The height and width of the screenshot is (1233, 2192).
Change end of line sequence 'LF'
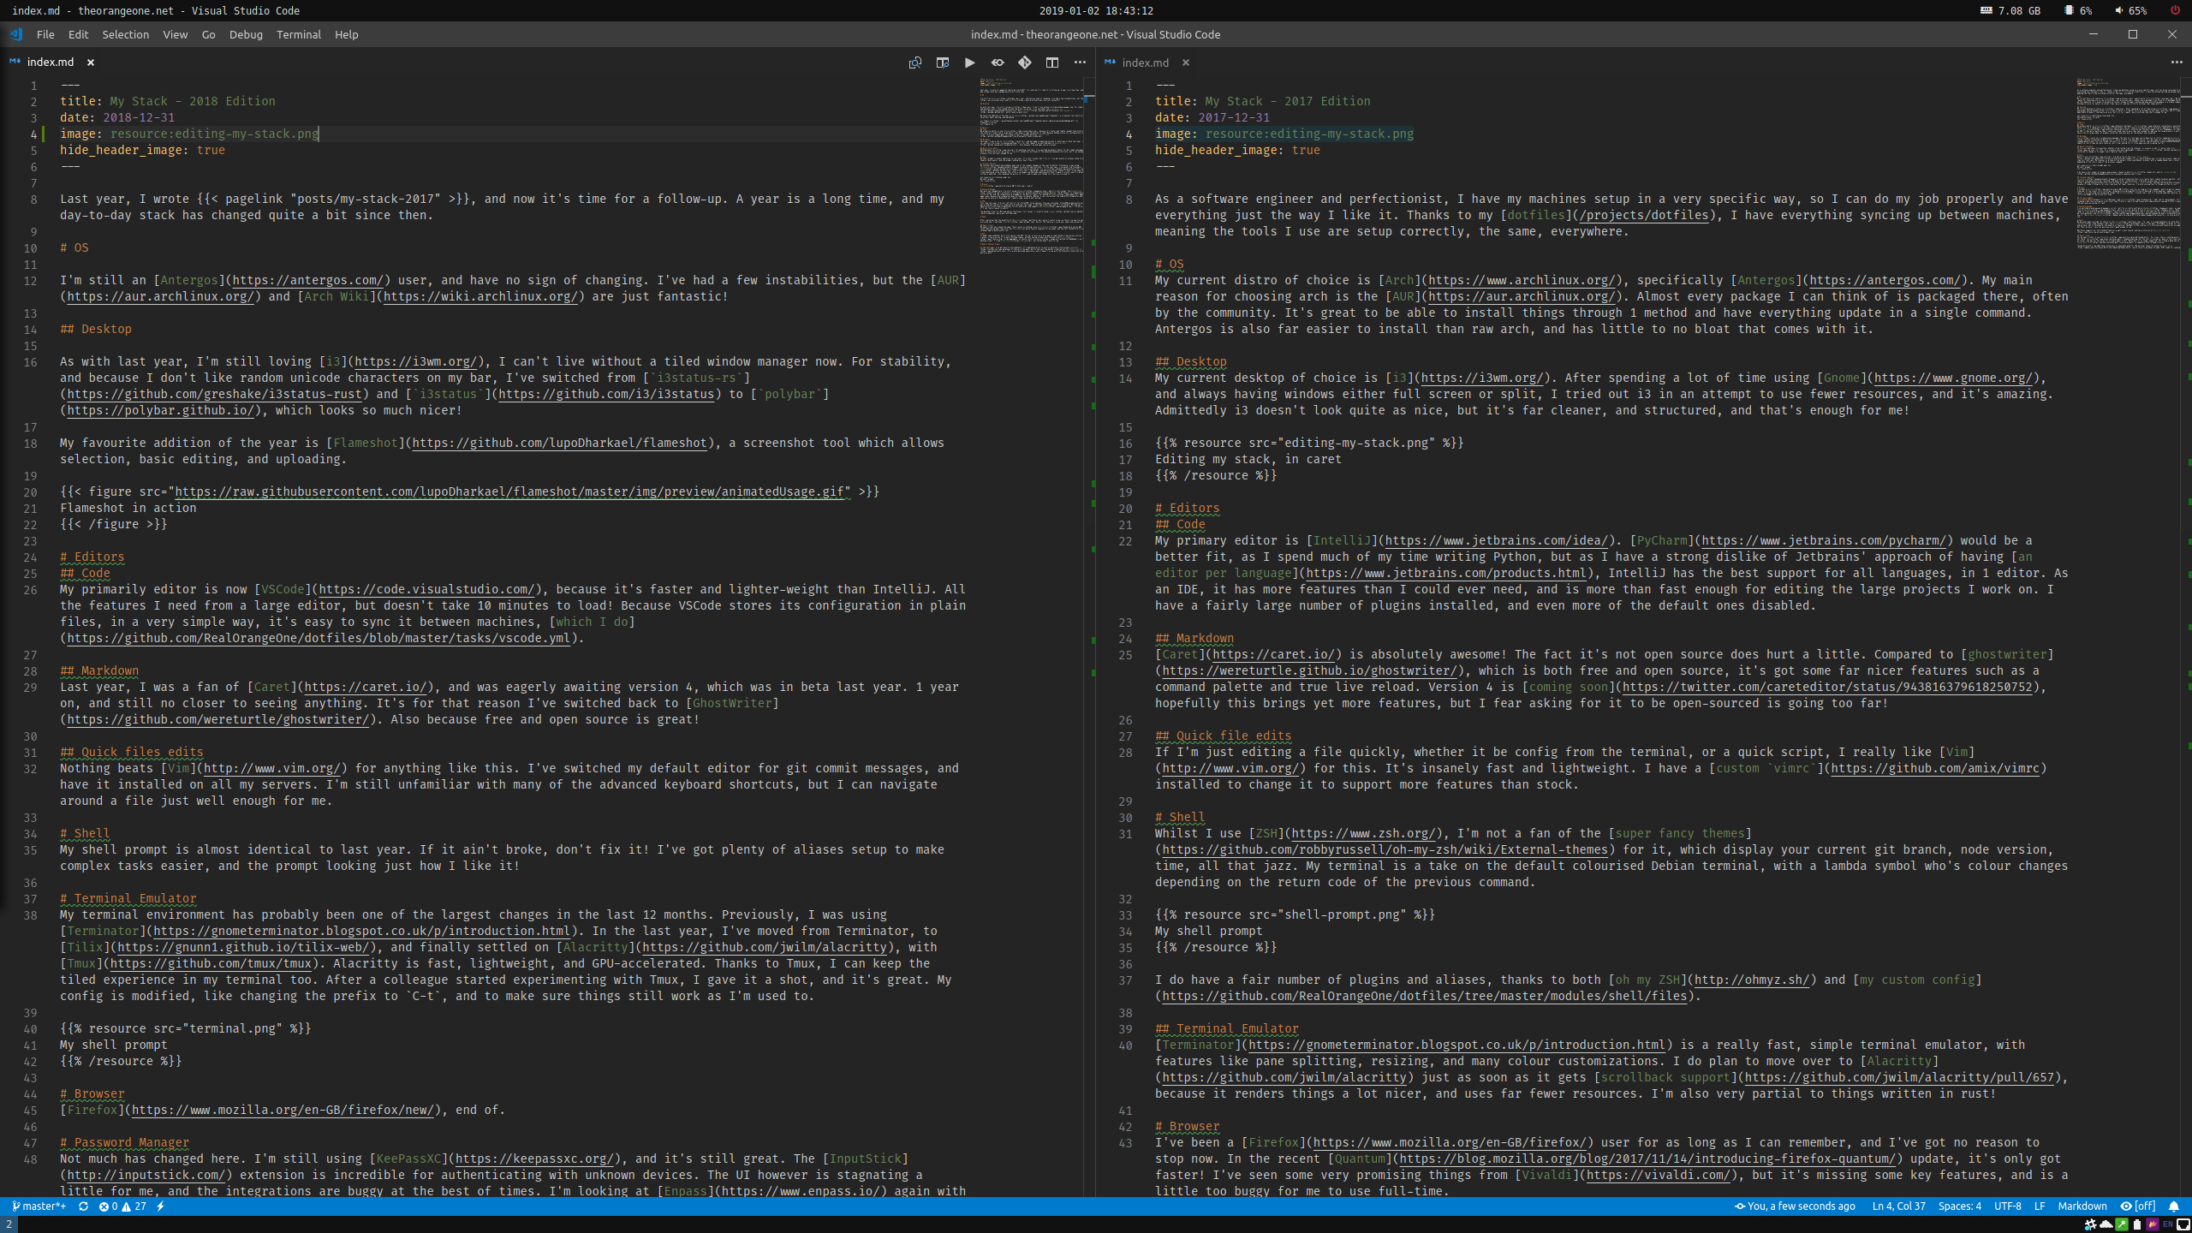(x=2040, y=1206)
